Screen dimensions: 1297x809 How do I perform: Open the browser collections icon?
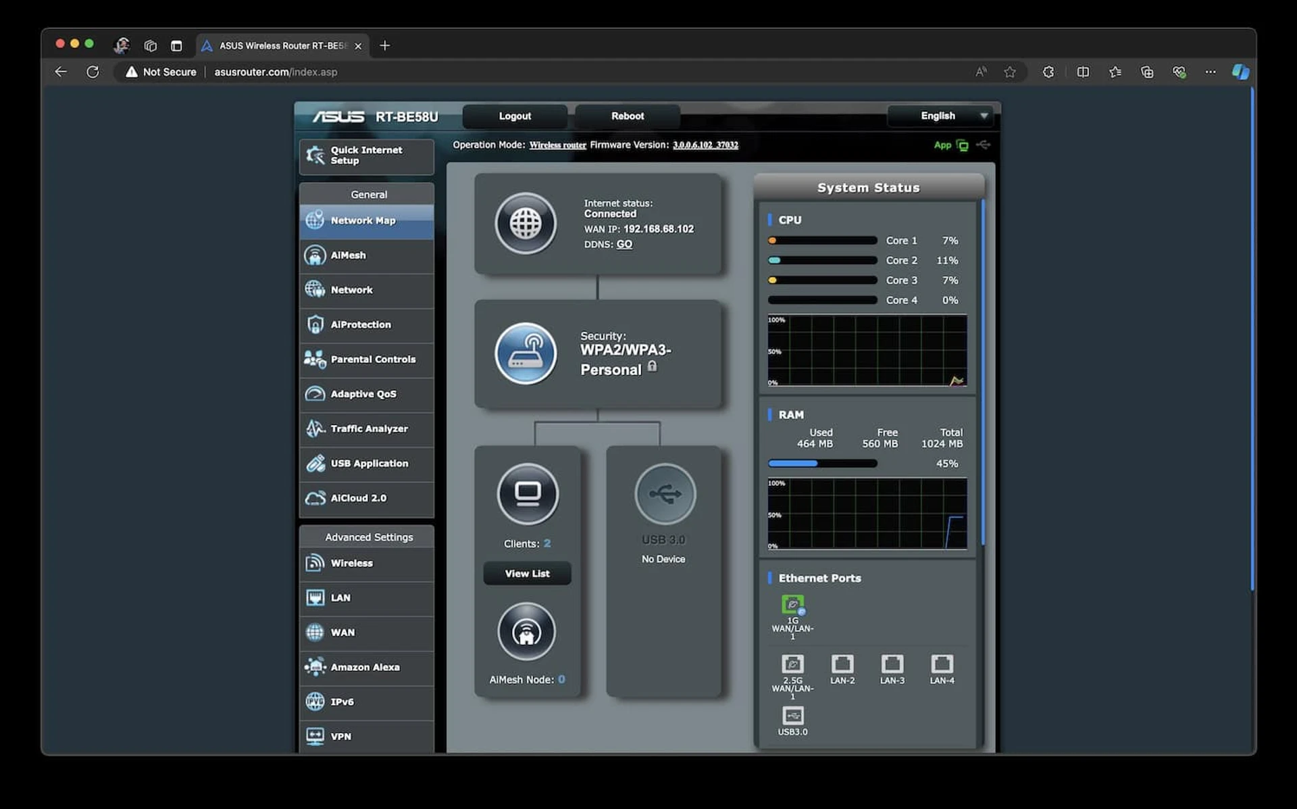[x=1147, y=72]
